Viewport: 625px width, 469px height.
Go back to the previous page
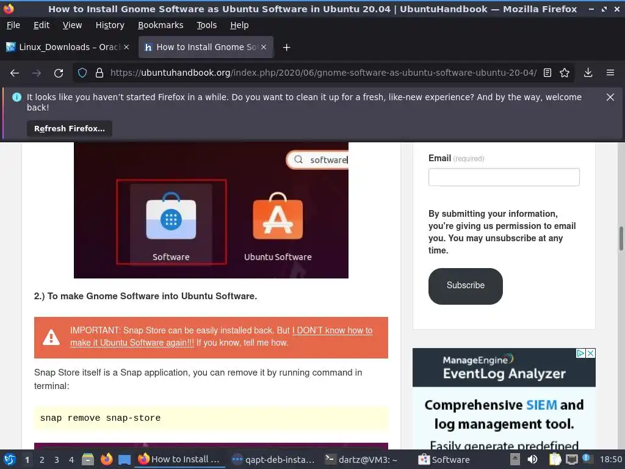click(x=15, y=73)
